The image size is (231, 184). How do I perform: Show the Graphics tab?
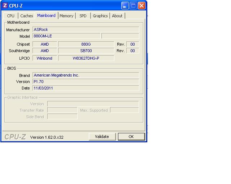click(x=100, y=16)
